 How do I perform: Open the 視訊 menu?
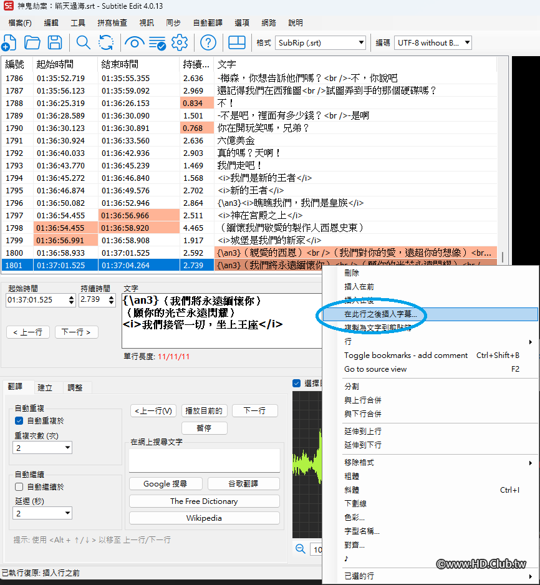[147, 22]
